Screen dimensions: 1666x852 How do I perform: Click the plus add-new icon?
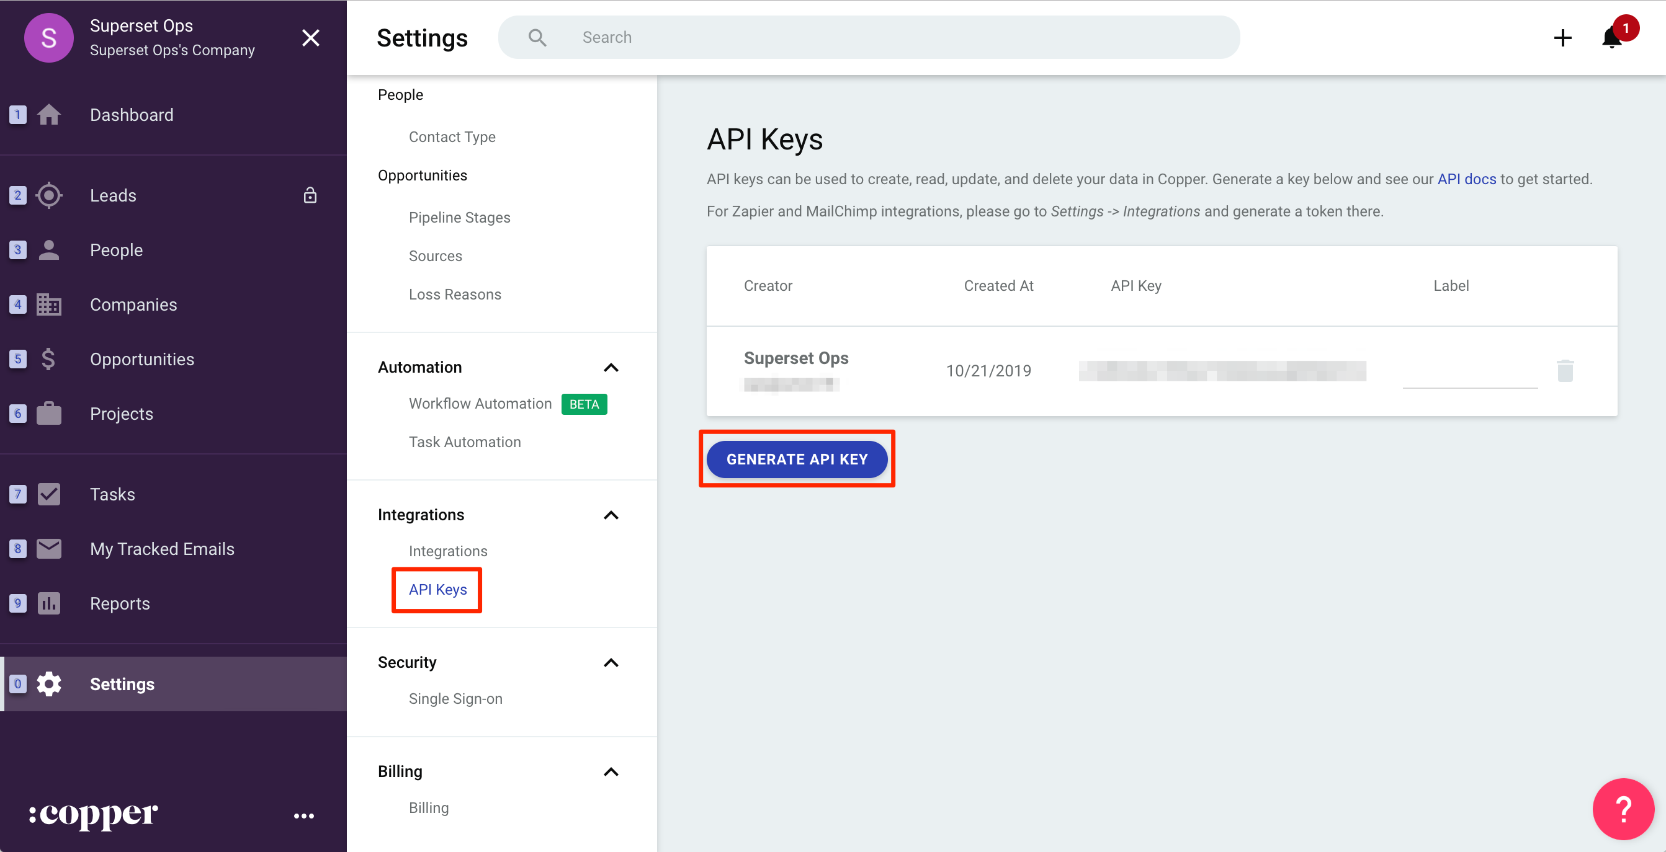[1562, 38]
